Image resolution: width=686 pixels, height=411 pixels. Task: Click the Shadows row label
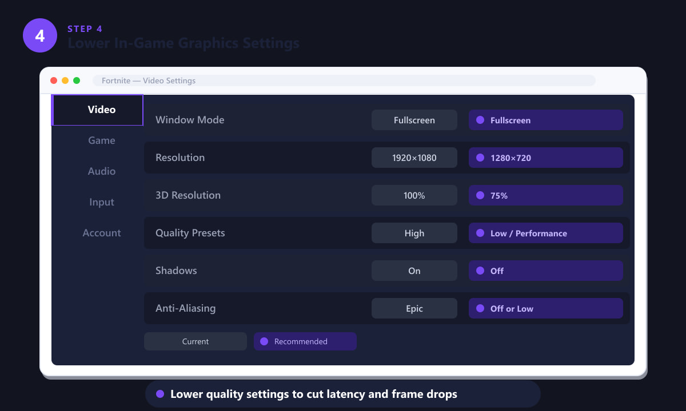coord(176,271)
